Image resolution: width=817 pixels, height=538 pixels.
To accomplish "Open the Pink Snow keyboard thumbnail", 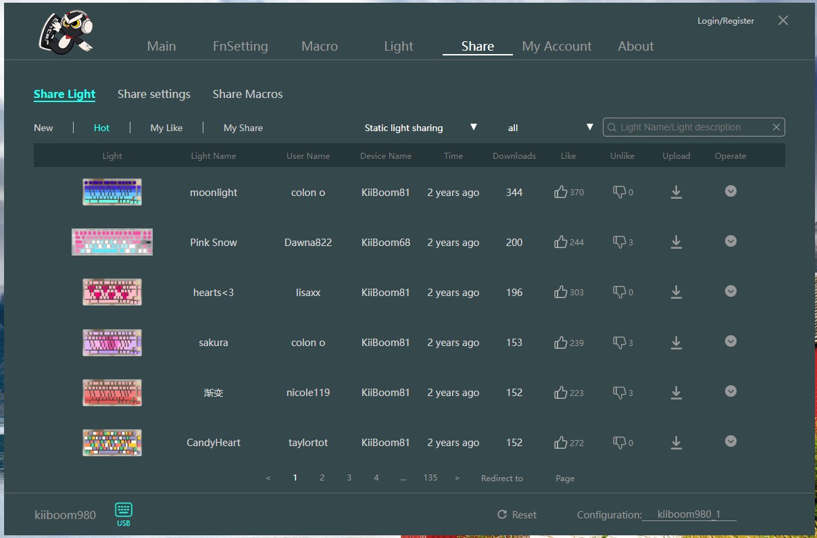I will (x=112, y=242).
